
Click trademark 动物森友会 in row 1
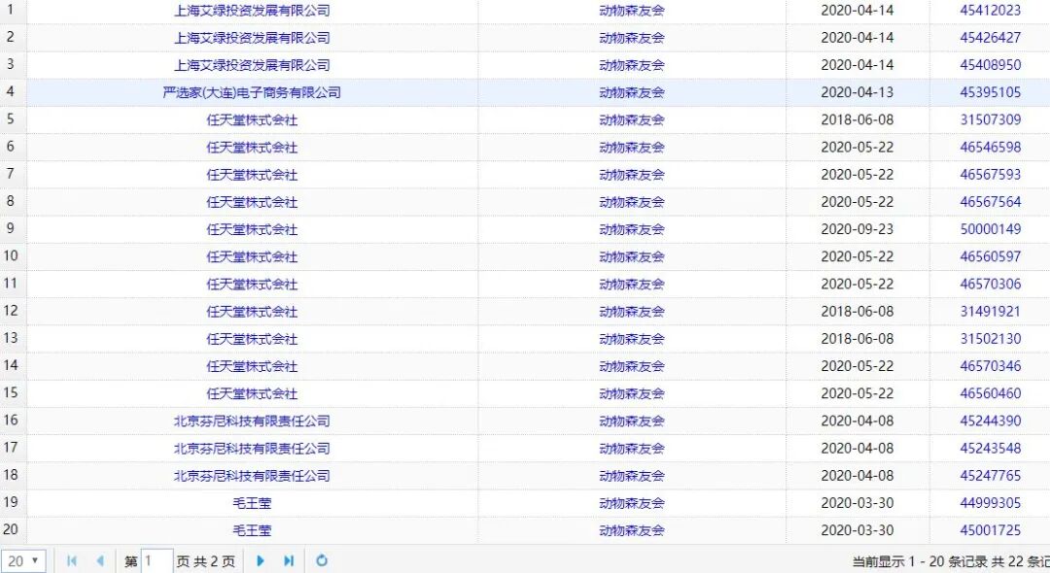coord(632,10)
